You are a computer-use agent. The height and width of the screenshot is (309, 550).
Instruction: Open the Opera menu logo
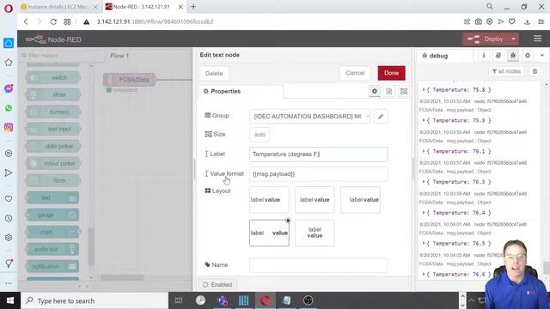coord(8,8)
